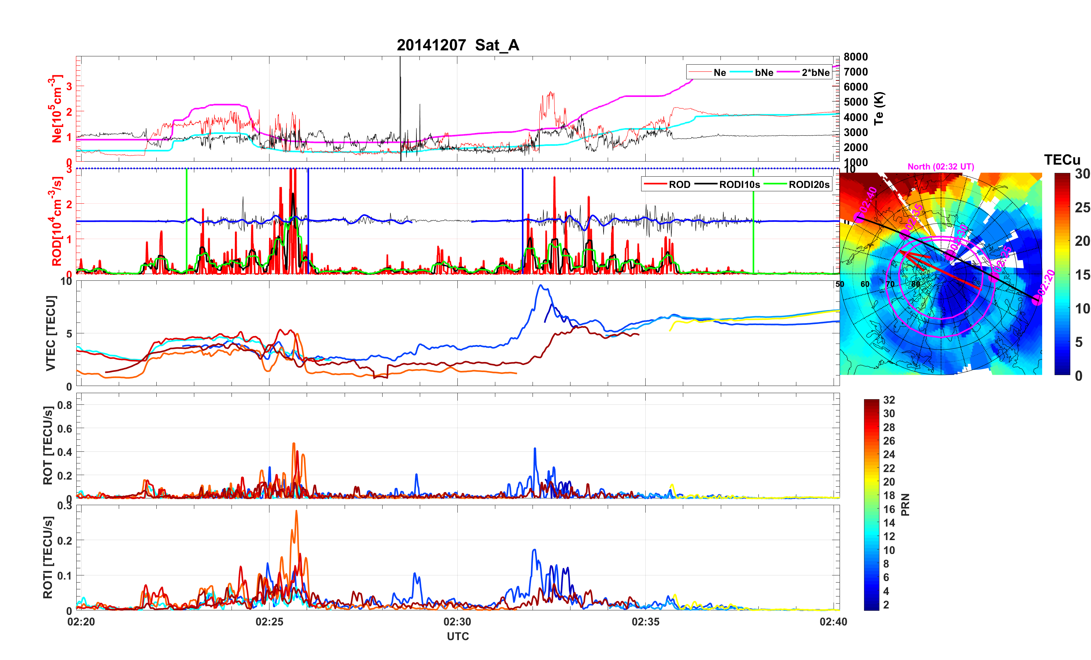1091x660 pixels.
Task: Click the 2*bNe magenta legend entry
Action: click(815, 73)
